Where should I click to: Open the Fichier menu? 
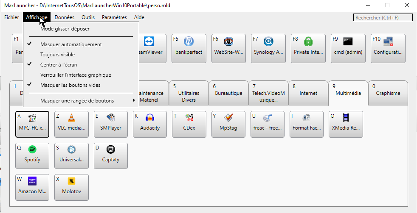point(12,17)
